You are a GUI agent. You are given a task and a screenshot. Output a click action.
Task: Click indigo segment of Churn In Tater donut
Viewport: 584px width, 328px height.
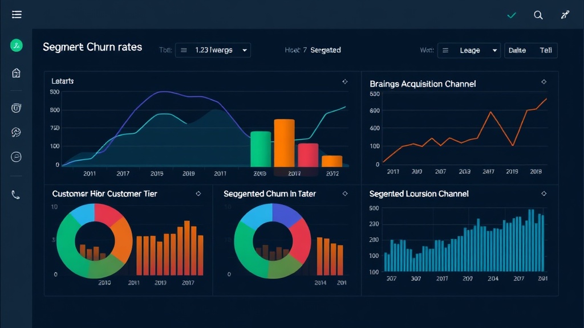click(x=286, y=214)
